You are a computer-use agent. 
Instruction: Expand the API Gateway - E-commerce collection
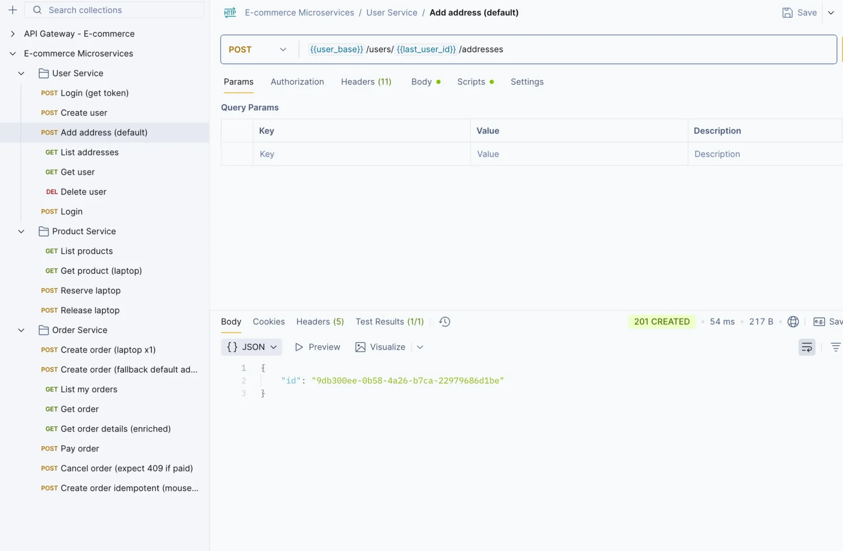tap(13, 34)
